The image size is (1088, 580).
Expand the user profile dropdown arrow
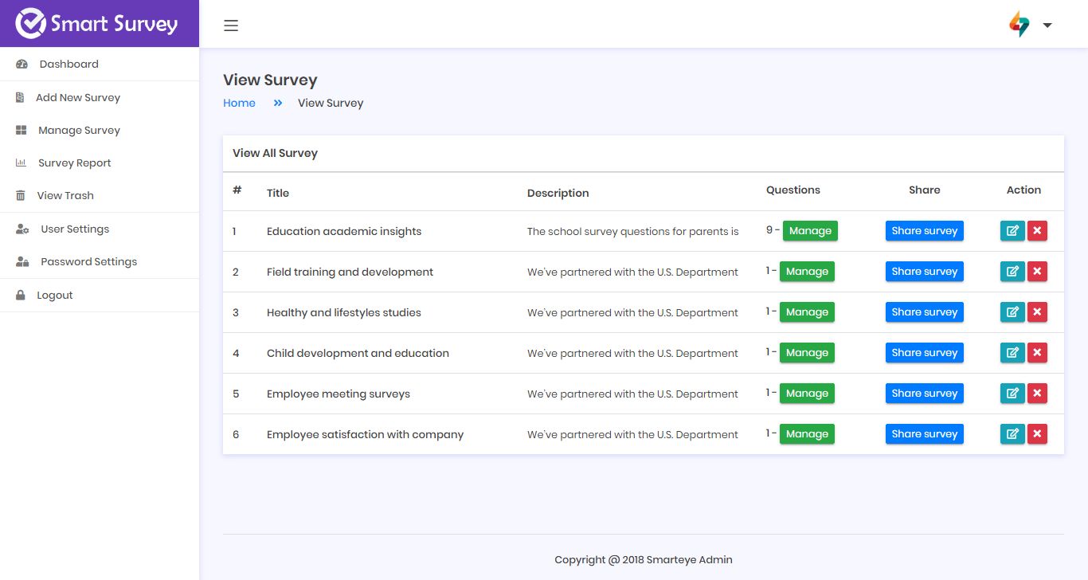pos(1047,25)
